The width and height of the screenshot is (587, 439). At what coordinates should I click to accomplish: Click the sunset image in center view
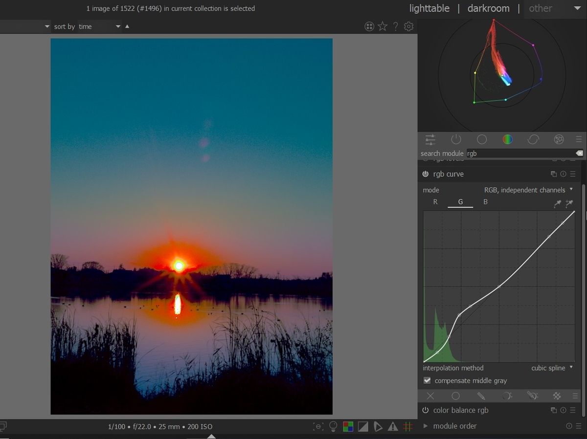tap(191, 226)
